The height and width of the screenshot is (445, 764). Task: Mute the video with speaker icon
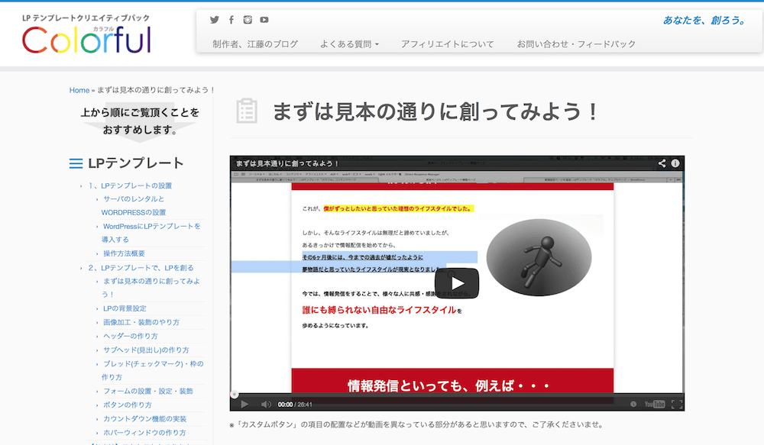[x=265, y=404]
